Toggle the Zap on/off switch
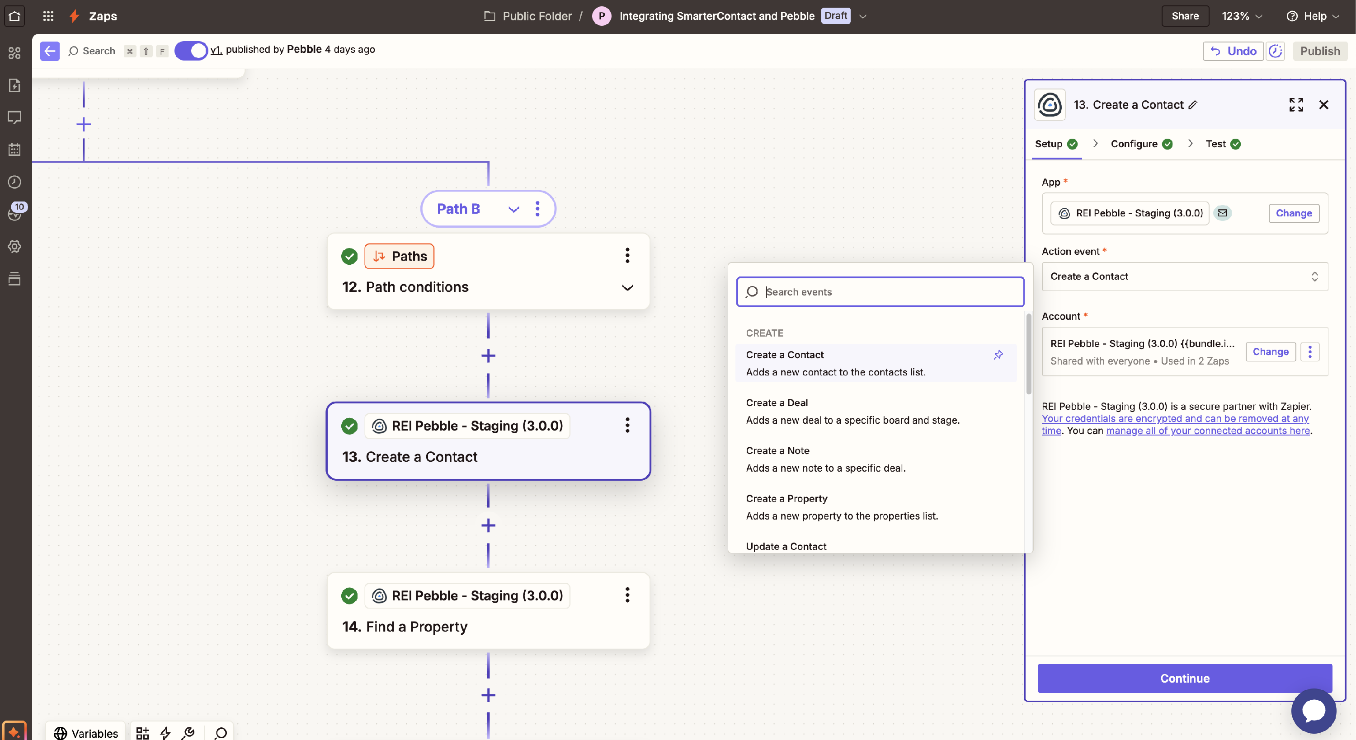The image size is (1356, 740). (x=191, y=51)
